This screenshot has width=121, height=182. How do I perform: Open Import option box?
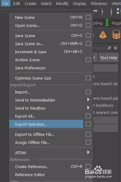pos(88,92)
